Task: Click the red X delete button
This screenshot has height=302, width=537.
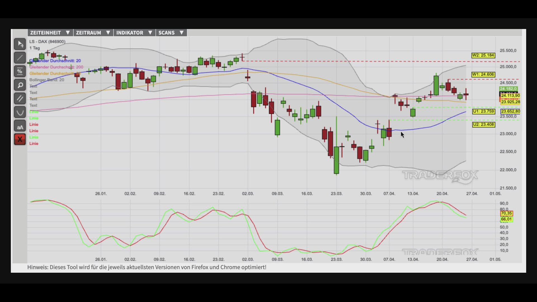Action: pos(20,139)
